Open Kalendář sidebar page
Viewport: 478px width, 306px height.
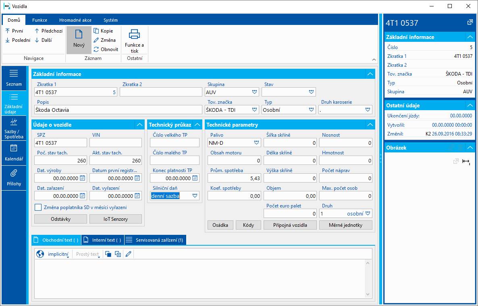tap(14, 153)
